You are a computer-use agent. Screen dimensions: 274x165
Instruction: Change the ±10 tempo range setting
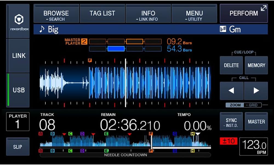coord(228,141)
